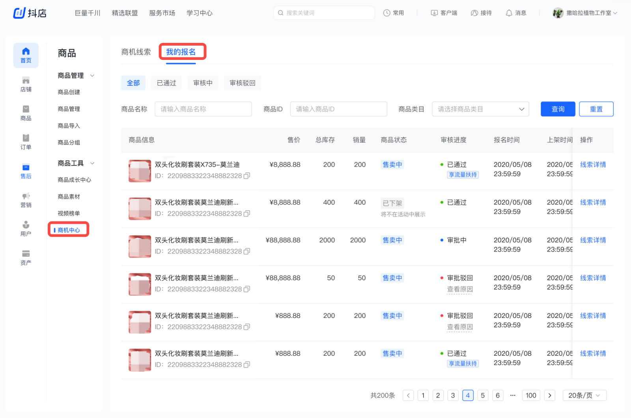Open the 20条/页 page size selector
The image size is (631, 418).
point(584,395)
